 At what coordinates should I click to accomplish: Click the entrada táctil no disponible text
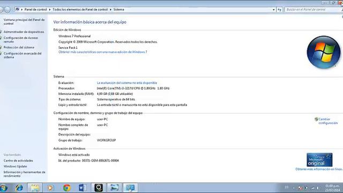pyautogui.click(x=141, y=105)
